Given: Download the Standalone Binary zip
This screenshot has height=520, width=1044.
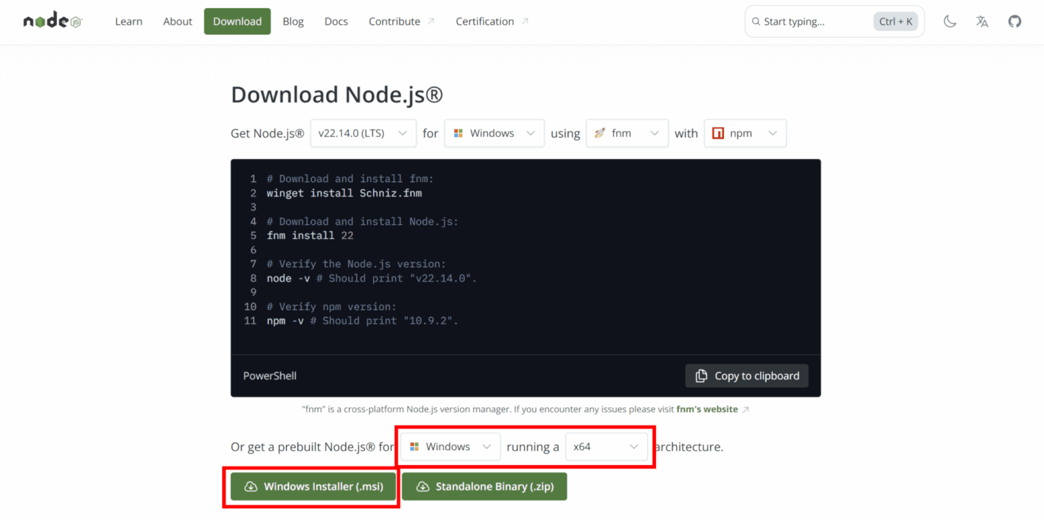Looking at the screenshot, I should [x=484, y=486].
